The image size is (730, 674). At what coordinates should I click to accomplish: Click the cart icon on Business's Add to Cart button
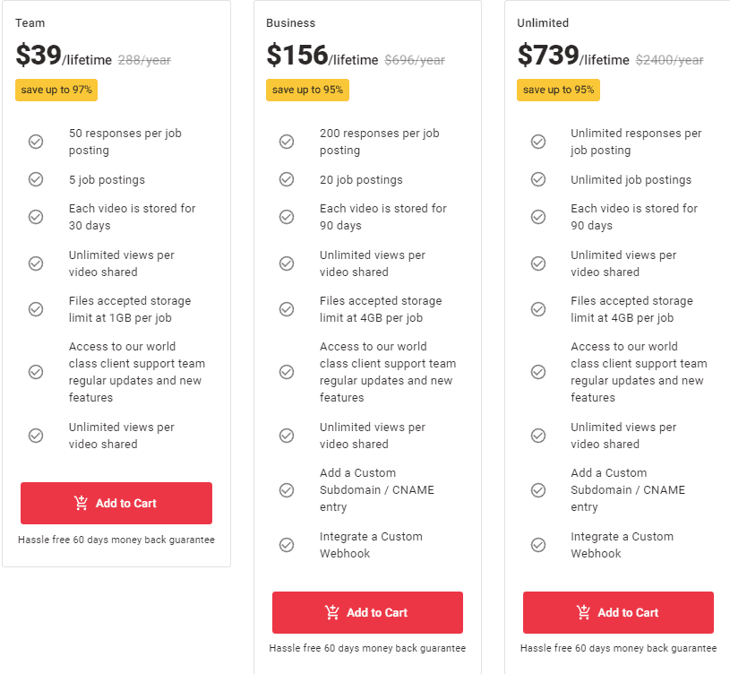point(334,612)
